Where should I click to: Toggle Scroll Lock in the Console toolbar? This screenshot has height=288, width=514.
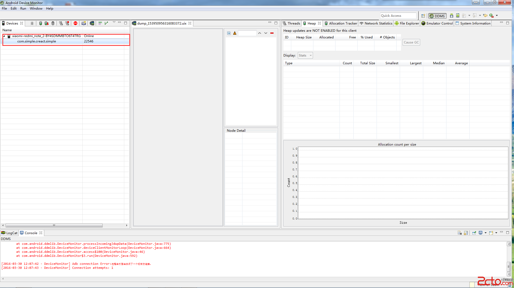pyautogui.click(x=466, y=233)
